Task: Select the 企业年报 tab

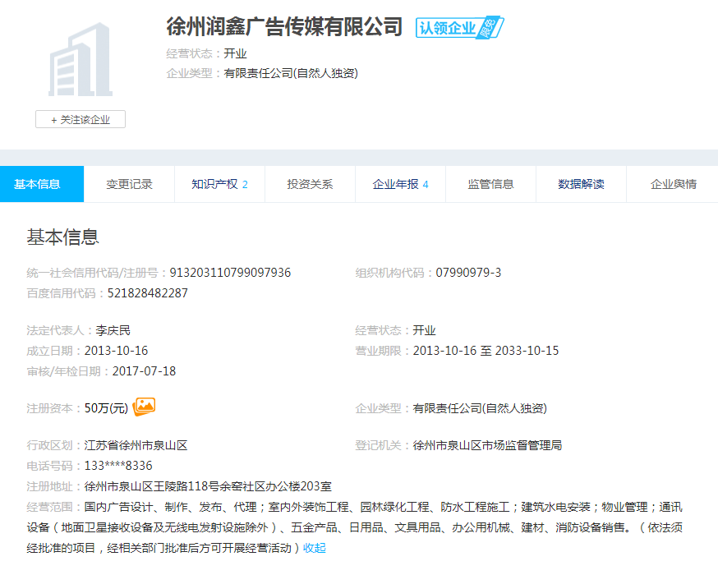Action: click(x=400, y=184)
